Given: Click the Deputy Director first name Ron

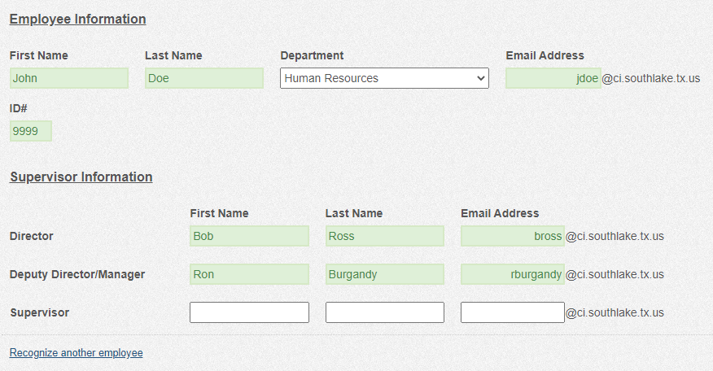Looking at the screenshot, I should click(249, 274).
